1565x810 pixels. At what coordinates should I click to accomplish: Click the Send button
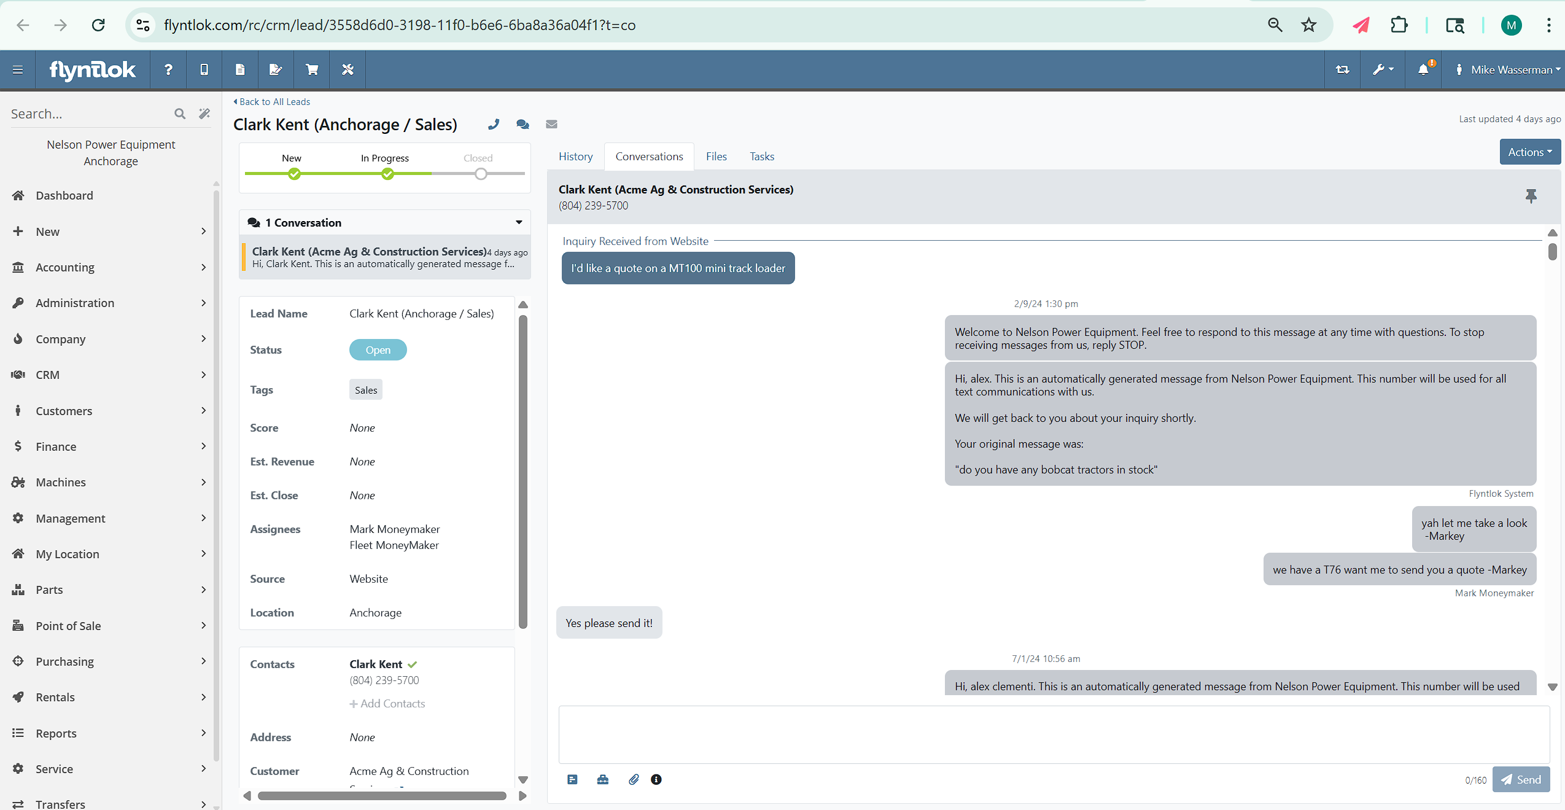coord(1521,780)
